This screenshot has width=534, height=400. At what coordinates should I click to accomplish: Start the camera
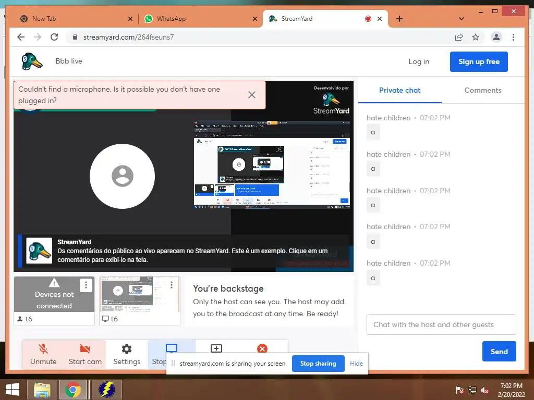point(85,354)
